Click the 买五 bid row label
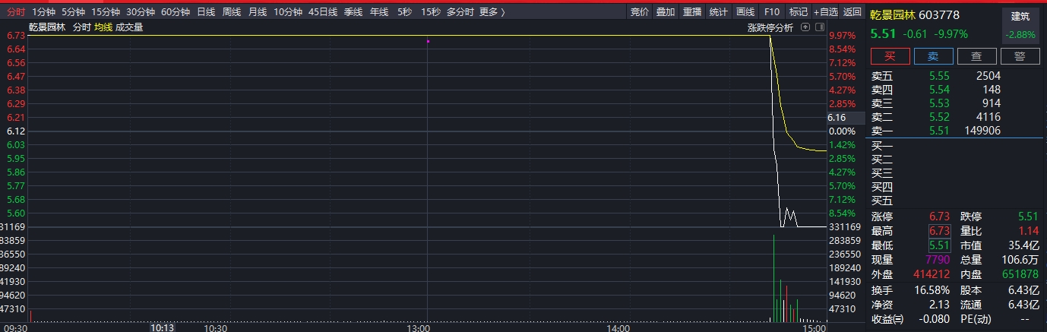 882,201
